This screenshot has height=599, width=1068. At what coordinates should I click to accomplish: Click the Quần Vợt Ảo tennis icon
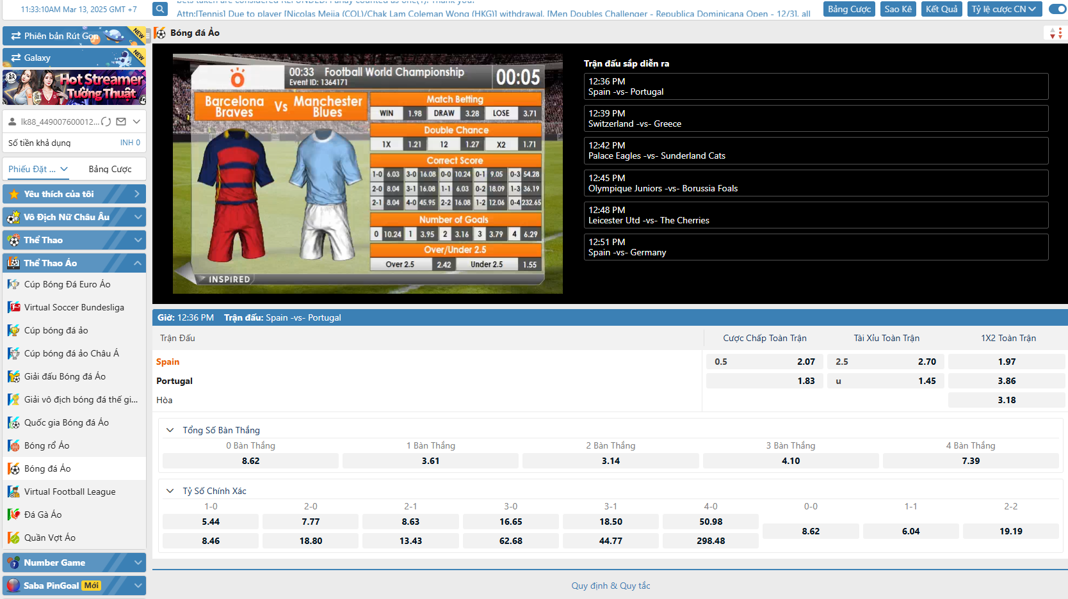coord(13,538)
